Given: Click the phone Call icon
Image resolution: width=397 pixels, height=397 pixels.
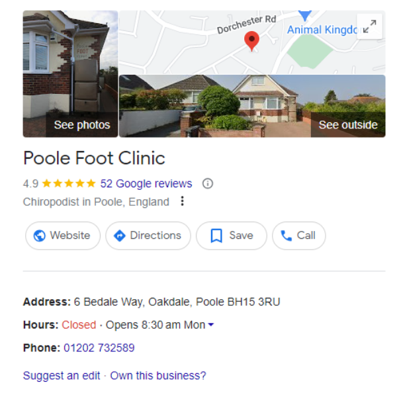Looking at the screenshot, I should (x=287, y=236).
